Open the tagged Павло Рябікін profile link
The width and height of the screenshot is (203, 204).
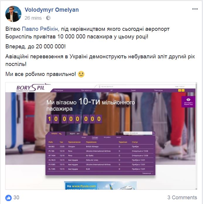click(x=40, y=29)
